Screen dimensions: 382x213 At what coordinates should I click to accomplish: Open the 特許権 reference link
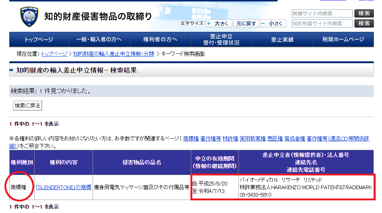tap(230, 139)
